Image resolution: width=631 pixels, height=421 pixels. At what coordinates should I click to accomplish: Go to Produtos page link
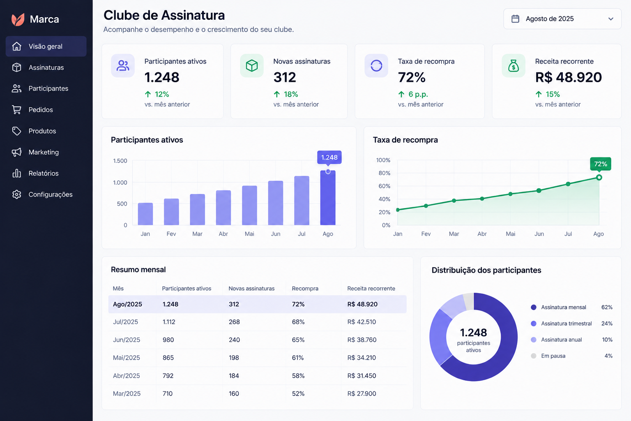46,131
